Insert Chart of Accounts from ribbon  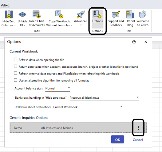tap(37, 18)
